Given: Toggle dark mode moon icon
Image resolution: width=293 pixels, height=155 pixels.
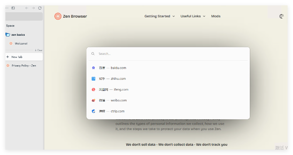Looking at the screenshot, I should (281, 16).
